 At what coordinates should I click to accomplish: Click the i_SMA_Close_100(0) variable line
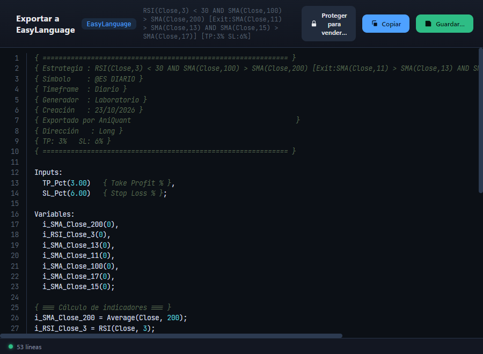click(x=80, y=266)
